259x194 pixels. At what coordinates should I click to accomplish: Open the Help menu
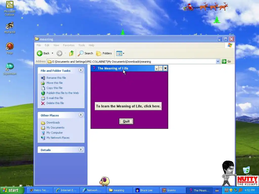(91, 45)
